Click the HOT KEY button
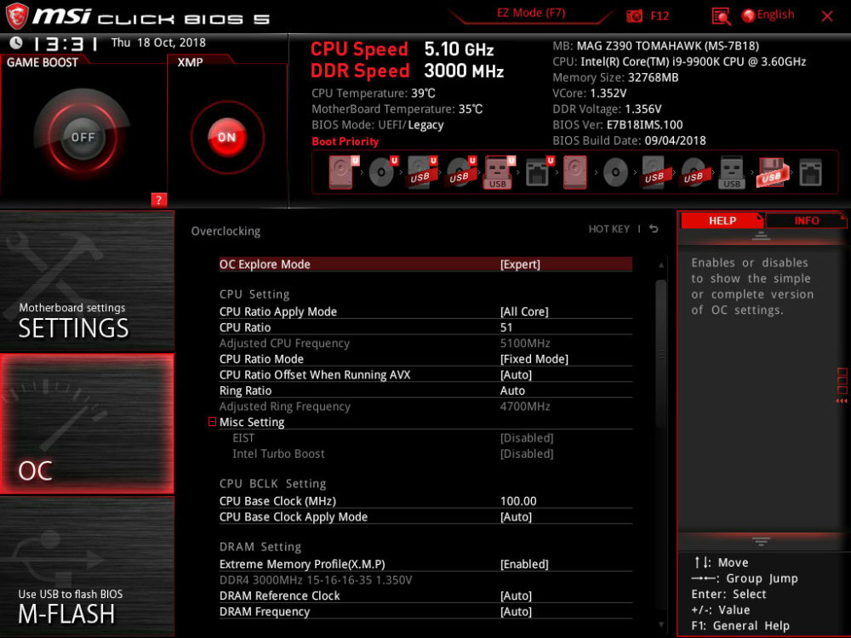 pyautogui.click(x=609, y=229)
